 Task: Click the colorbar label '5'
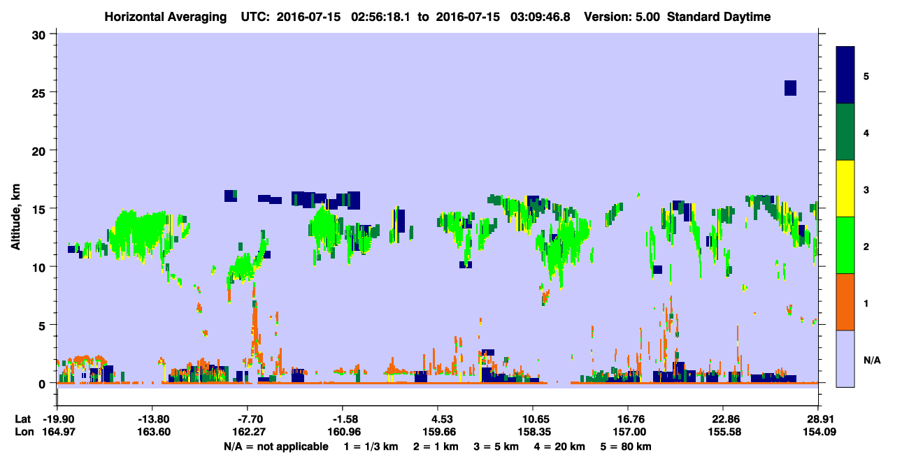click(x=866, y=75)
